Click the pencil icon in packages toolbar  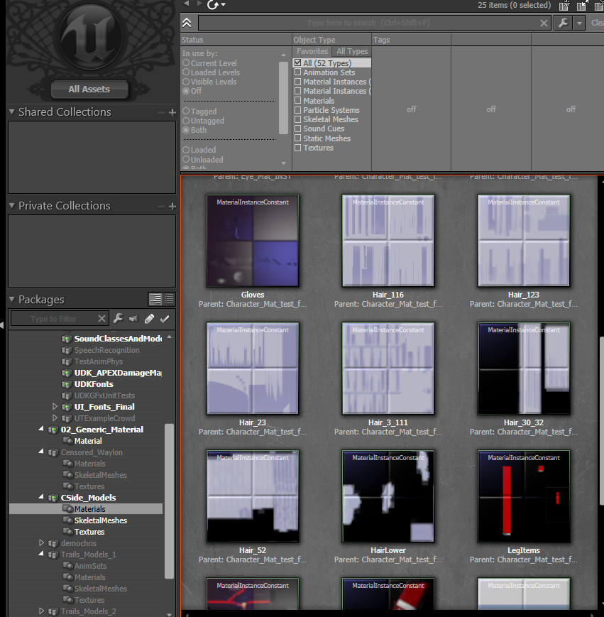(x=149, y=319)
